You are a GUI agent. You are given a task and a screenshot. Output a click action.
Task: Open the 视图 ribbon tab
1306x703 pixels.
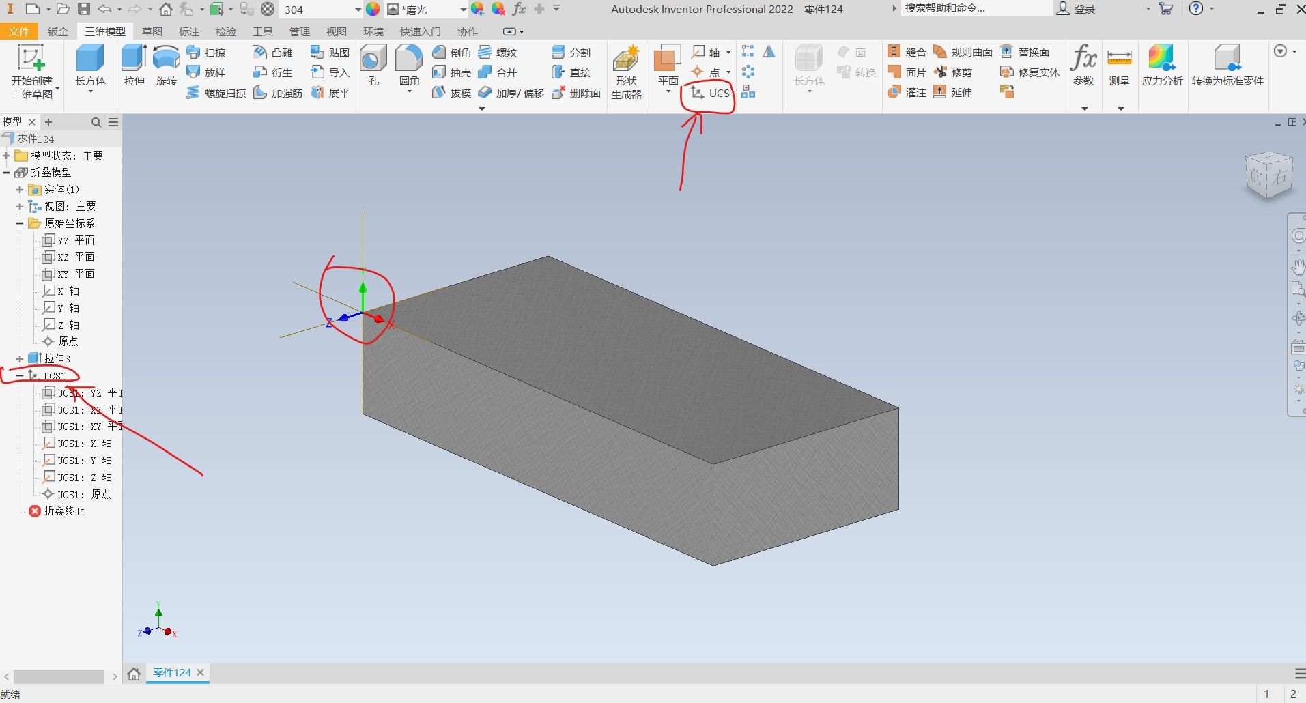[x=337, y=31]
